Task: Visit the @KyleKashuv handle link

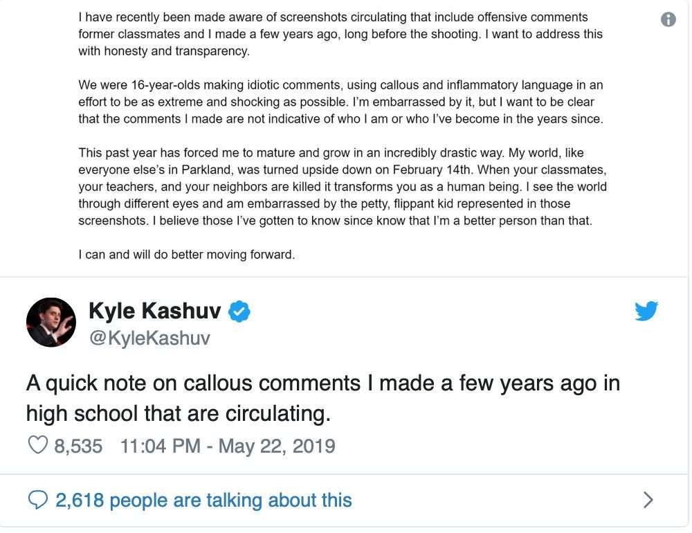Action: (x=149, y=338)
